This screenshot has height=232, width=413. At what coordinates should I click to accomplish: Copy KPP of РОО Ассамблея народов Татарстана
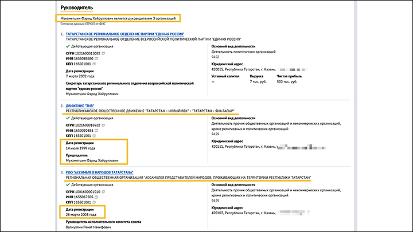click(95, 203)
